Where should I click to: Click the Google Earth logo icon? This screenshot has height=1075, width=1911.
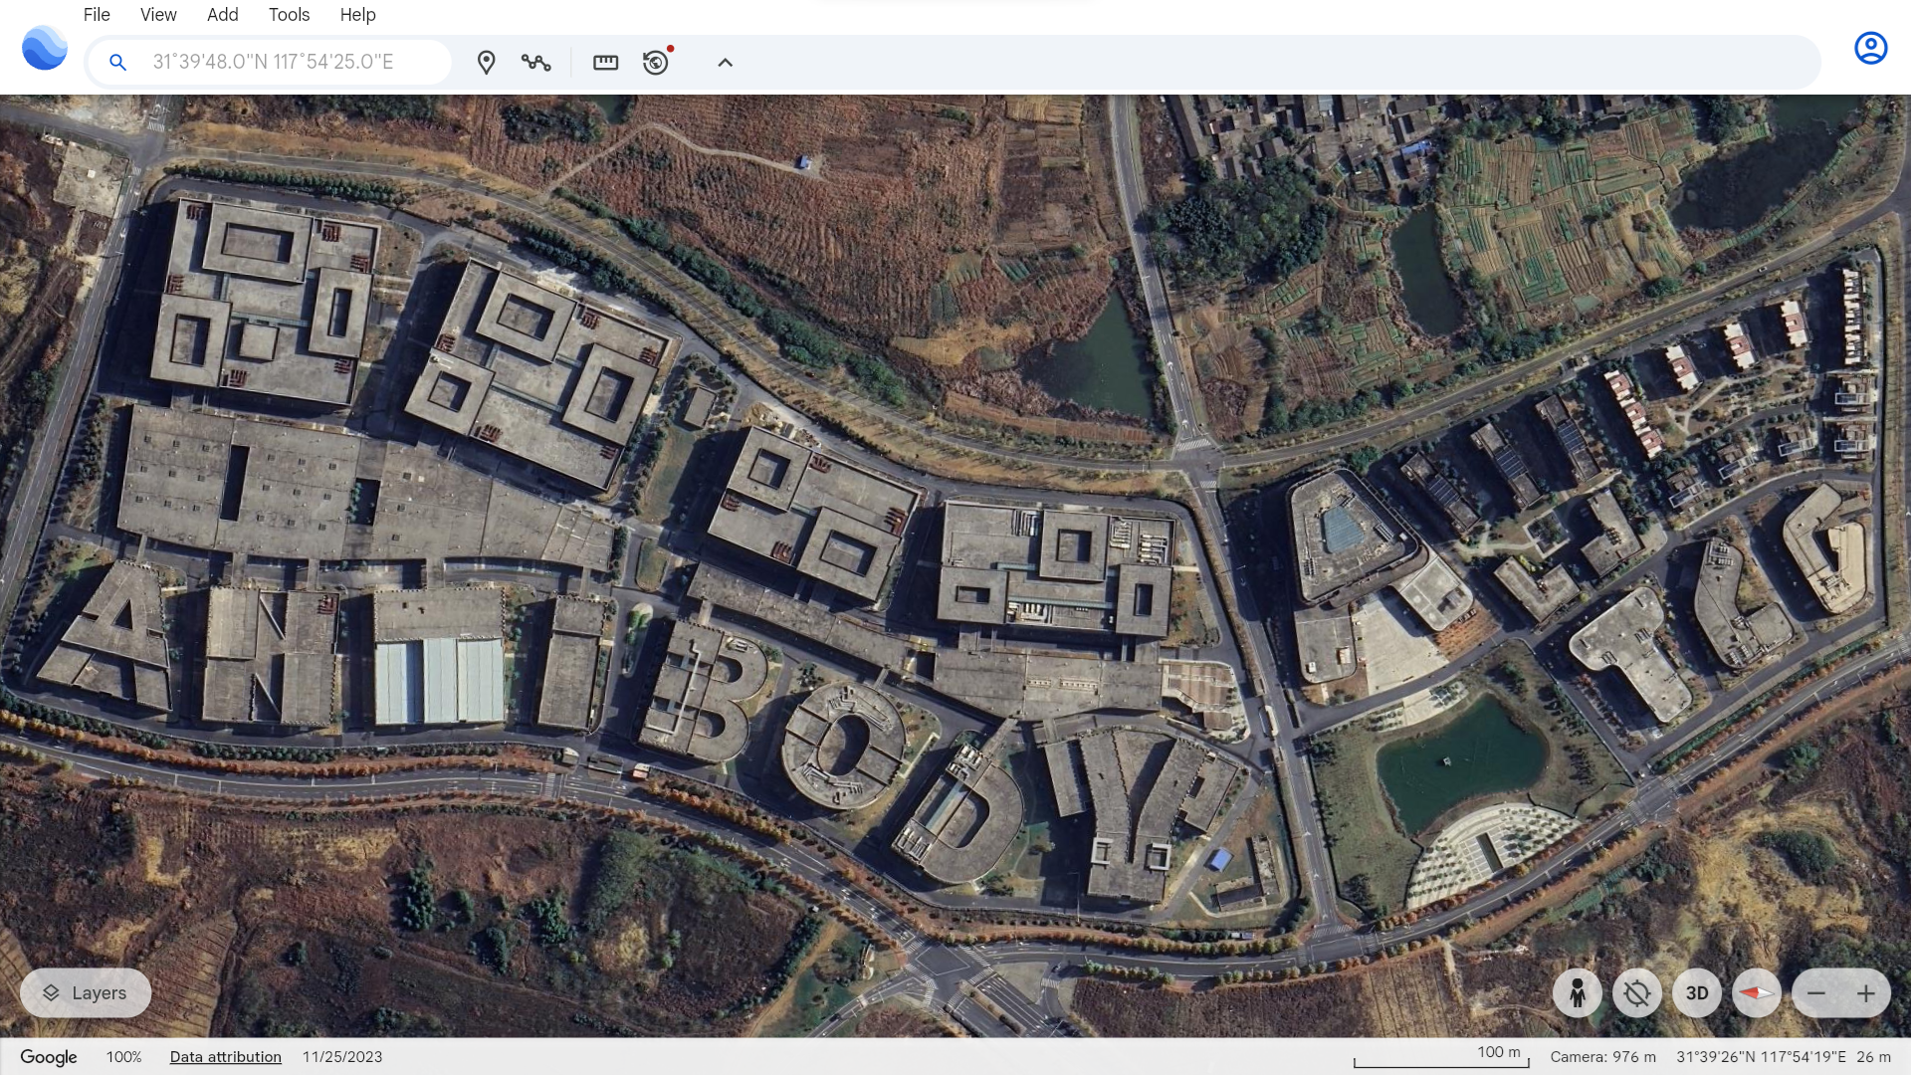[45, 48]
